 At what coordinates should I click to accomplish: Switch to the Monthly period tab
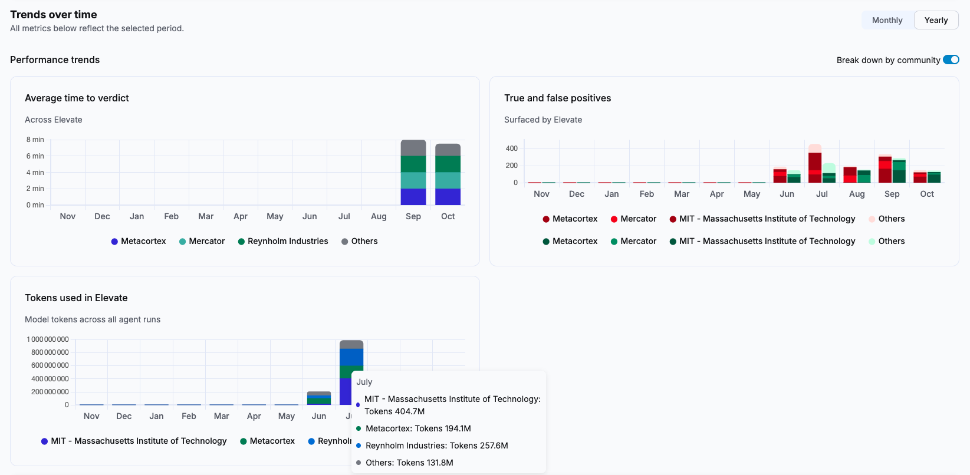pyautogui.click(x=887, y=20)
